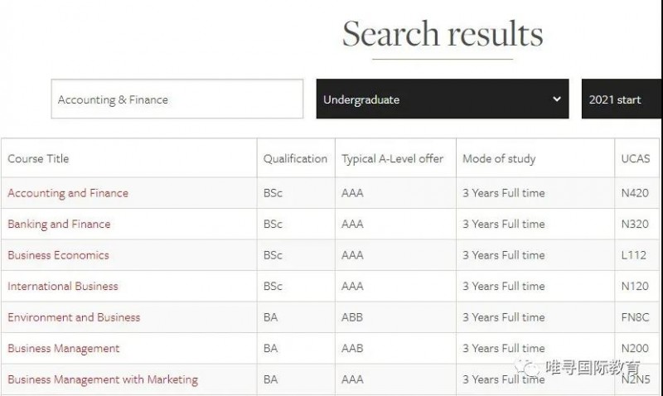Open the Undergraduate level dropdown
Viewport: 663px width, 396px height.
pos(443,99)
